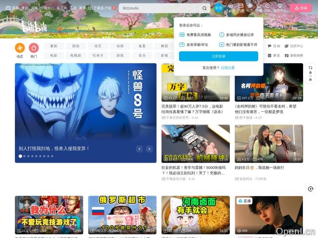The width and height of the screenshot is (318, 238).
Task: Click the 点我注册 link
Action: (228, 68)
